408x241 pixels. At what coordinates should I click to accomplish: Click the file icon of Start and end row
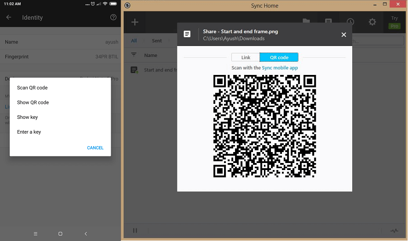tap(134, 70)
